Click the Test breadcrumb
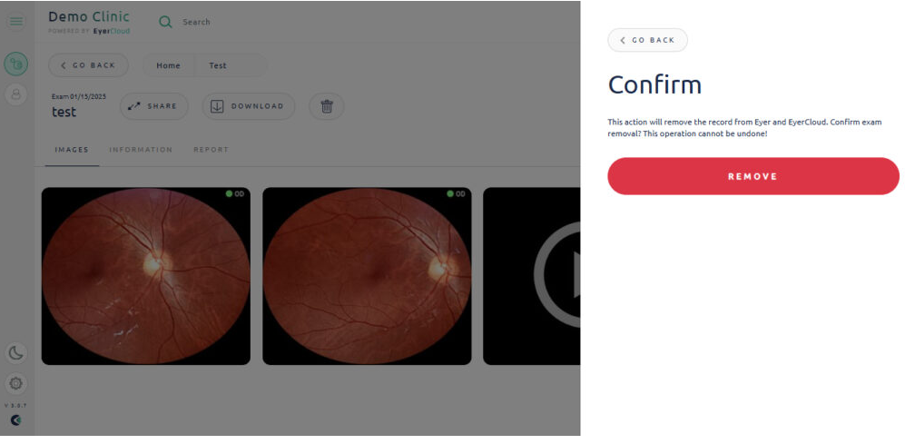The height and width of the screenshot is (444, 915). [x=218, y=65]
